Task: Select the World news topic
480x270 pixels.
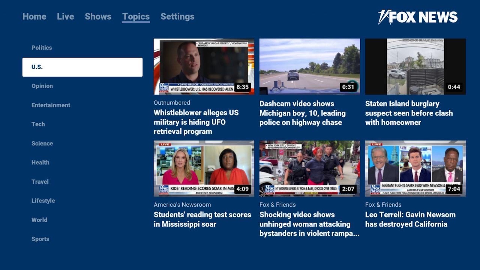Action: [39, 220]
